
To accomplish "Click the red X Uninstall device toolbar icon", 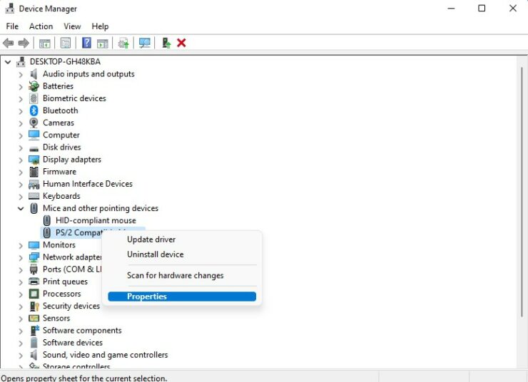I will 181,43.
